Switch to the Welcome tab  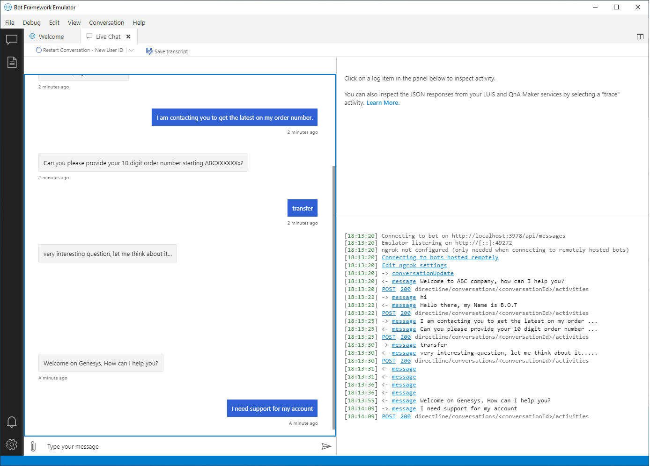coord(52,36)
